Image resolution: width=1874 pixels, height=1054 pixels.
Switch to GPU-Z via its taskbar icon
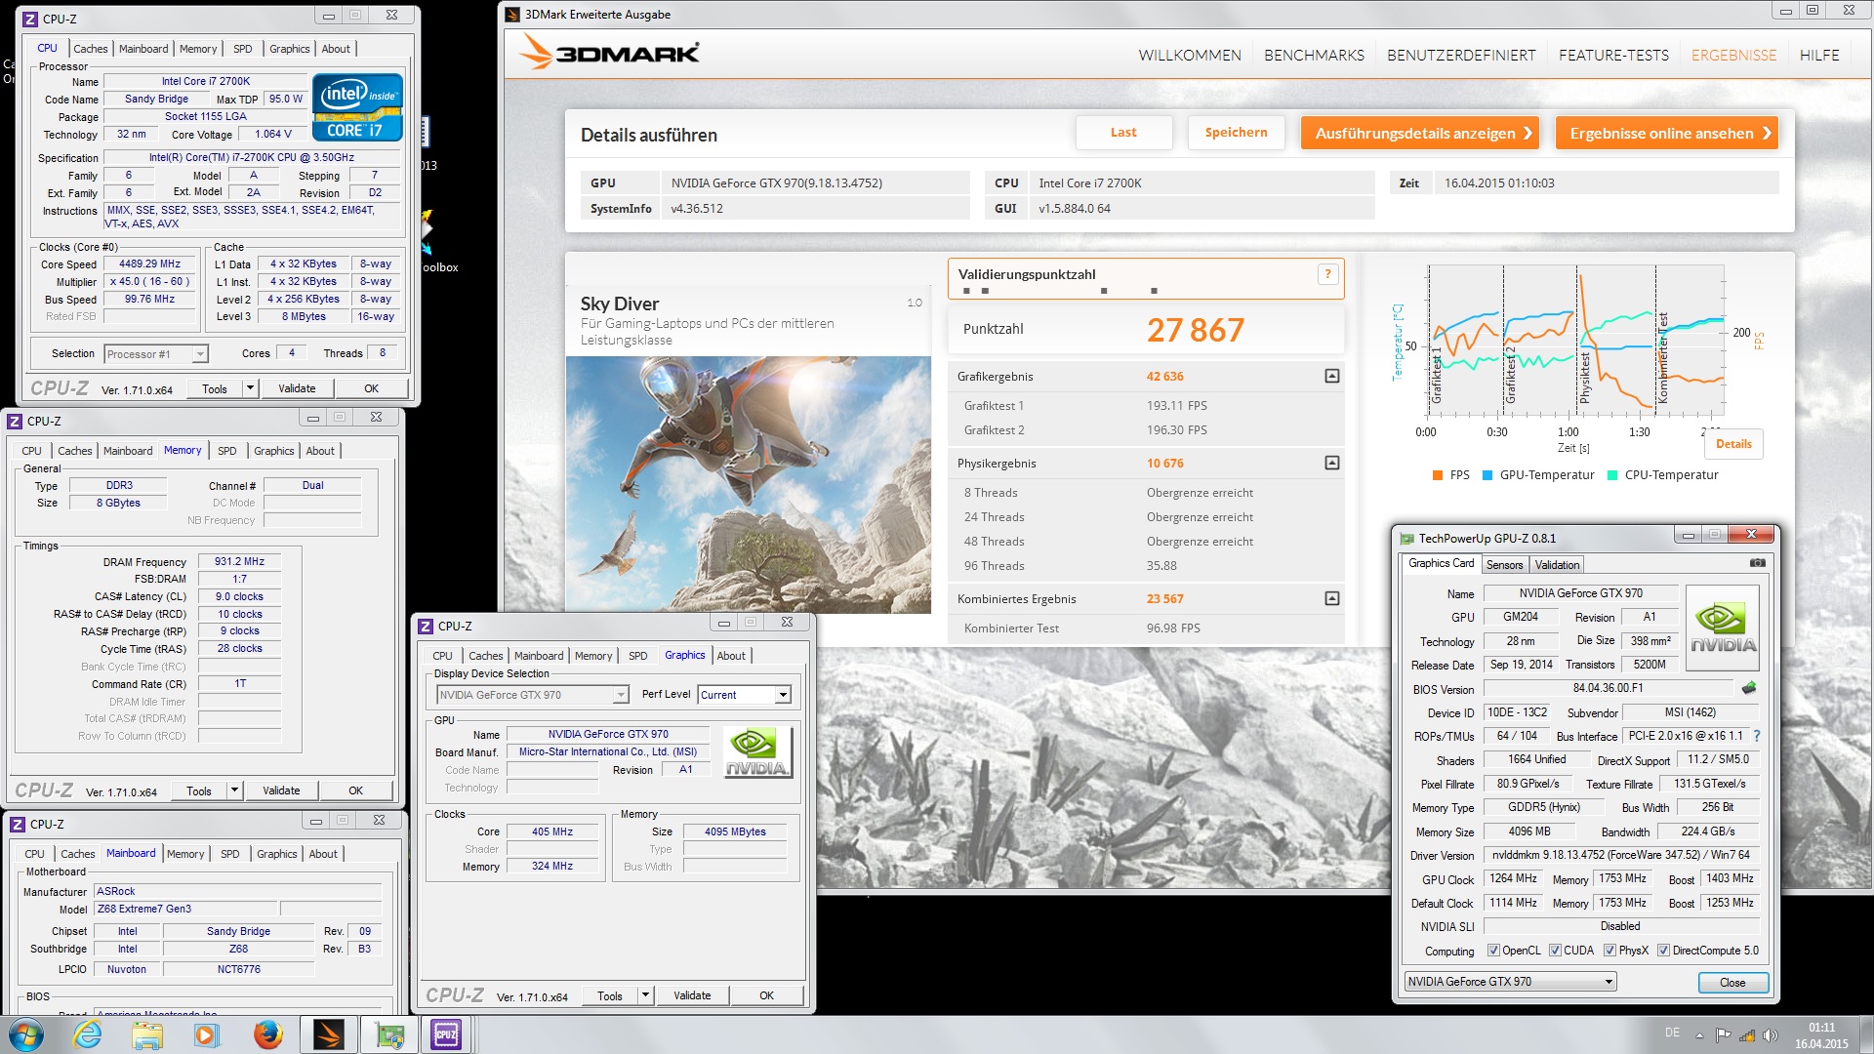tap(389, 1034)
